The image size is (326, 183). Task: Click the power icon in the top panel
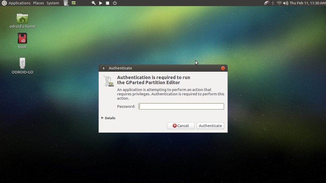coord(115,3)
